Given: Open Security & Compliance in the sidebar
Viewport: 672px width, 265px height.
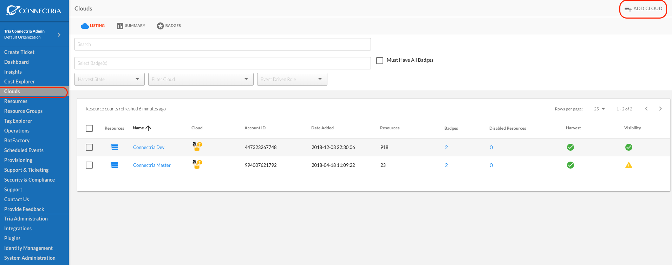Looking at the screenshot, I should point(30,180).
